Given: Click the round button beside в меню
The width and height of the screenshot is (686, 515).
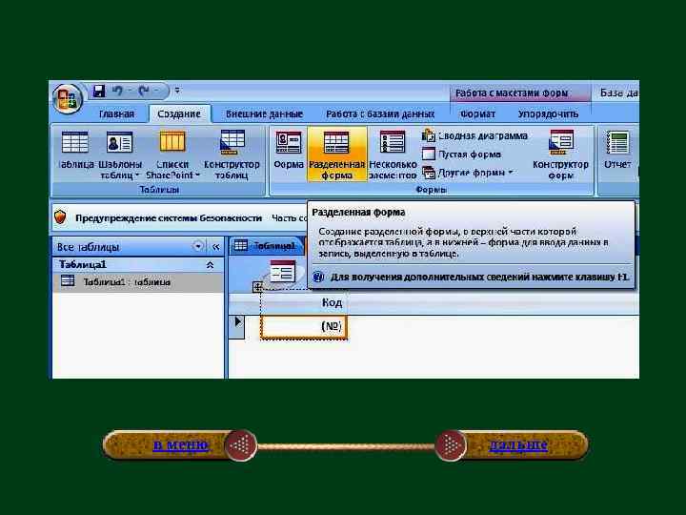Looking at the screenshot, I should [241, 445].
